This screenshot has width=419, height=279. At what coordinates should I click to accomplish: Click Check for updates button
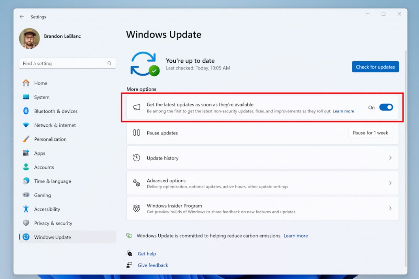[x=375, y=67]
